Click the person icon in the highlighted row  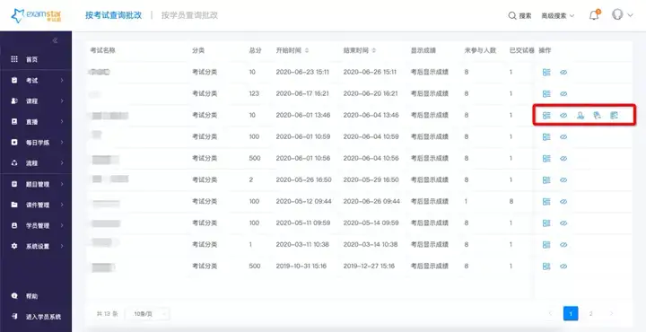[x=581, y=116]
